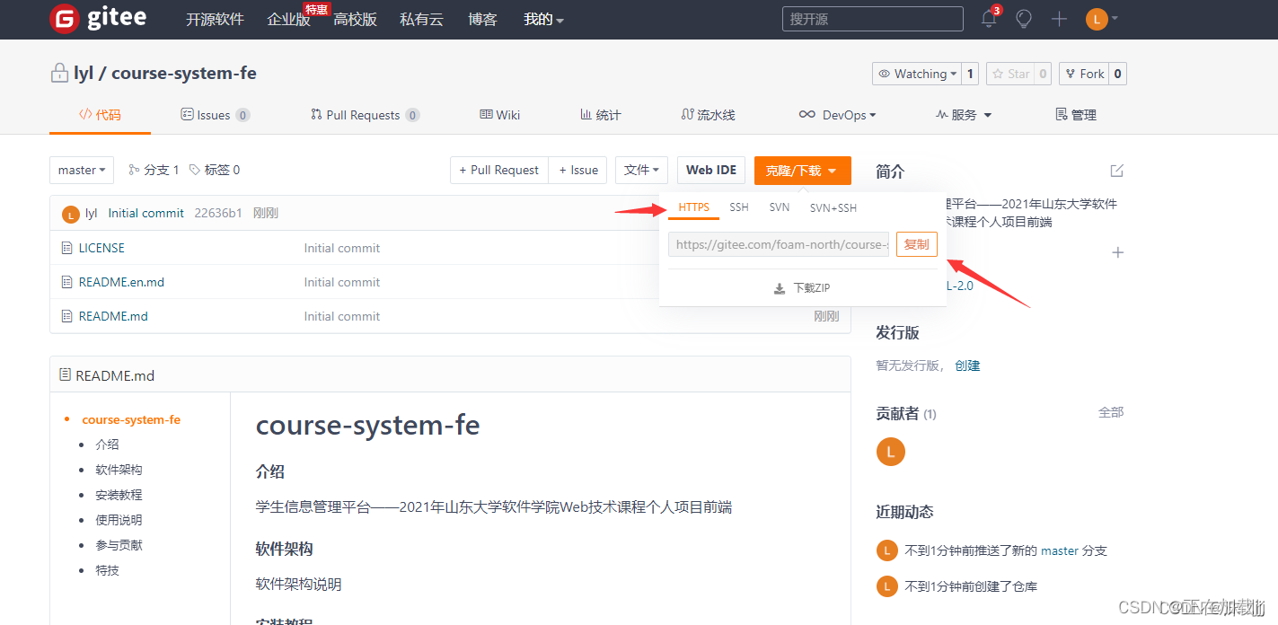Click the contributor avatar under 贡献者
This screenshot has height=625, width=1278.
(890, 452)
